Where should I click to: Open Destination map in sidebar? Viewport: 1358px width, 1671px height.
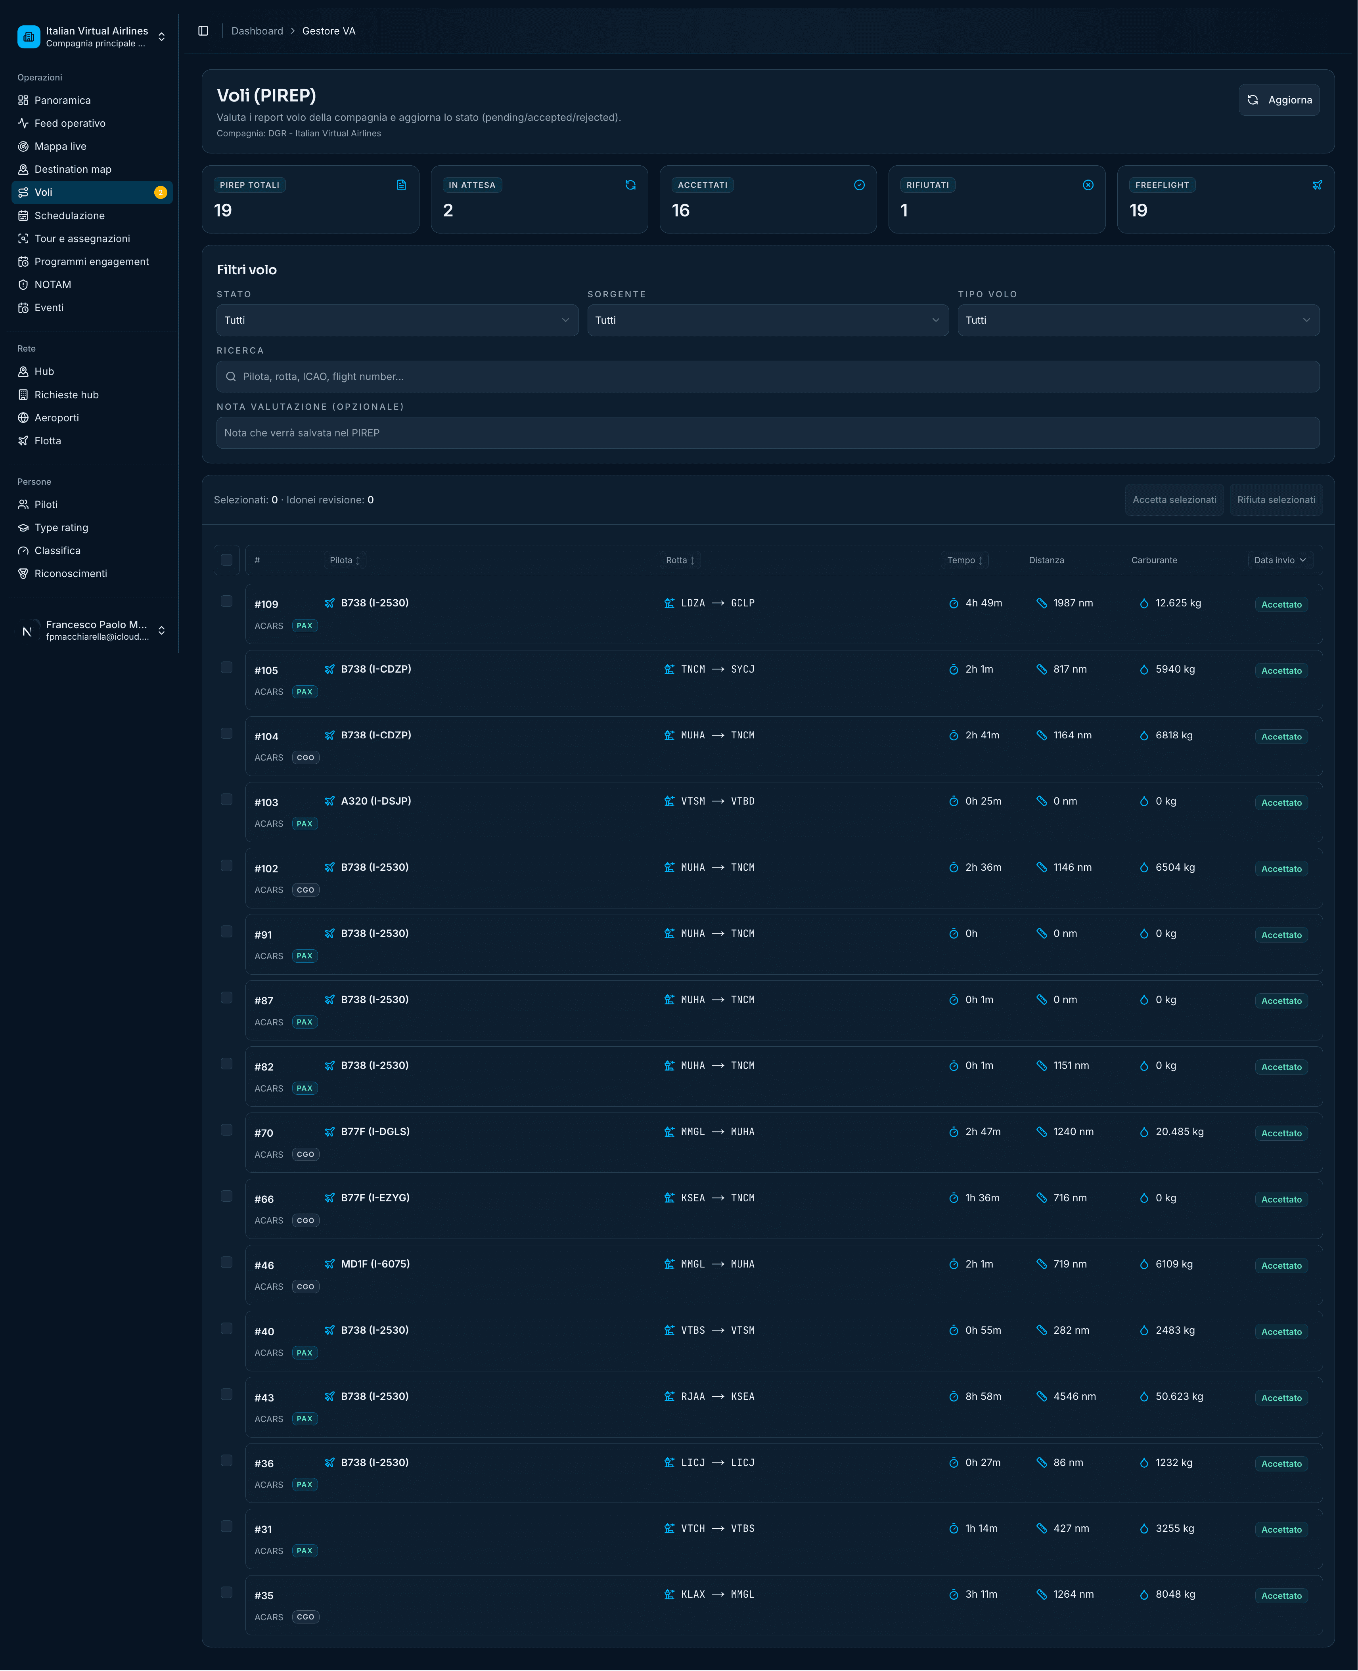pos(92,170)
